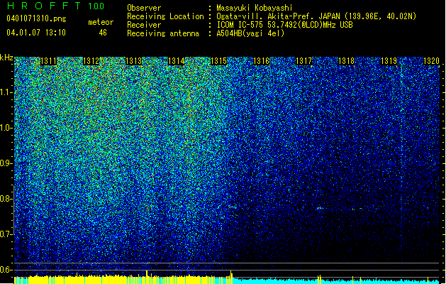Click the HROFFT 1.0.0 title text

point(55,6)
